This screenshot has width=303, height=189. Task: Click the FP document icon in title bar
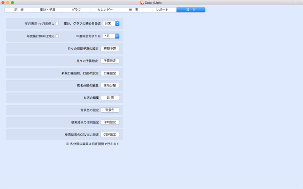[142, 3]
